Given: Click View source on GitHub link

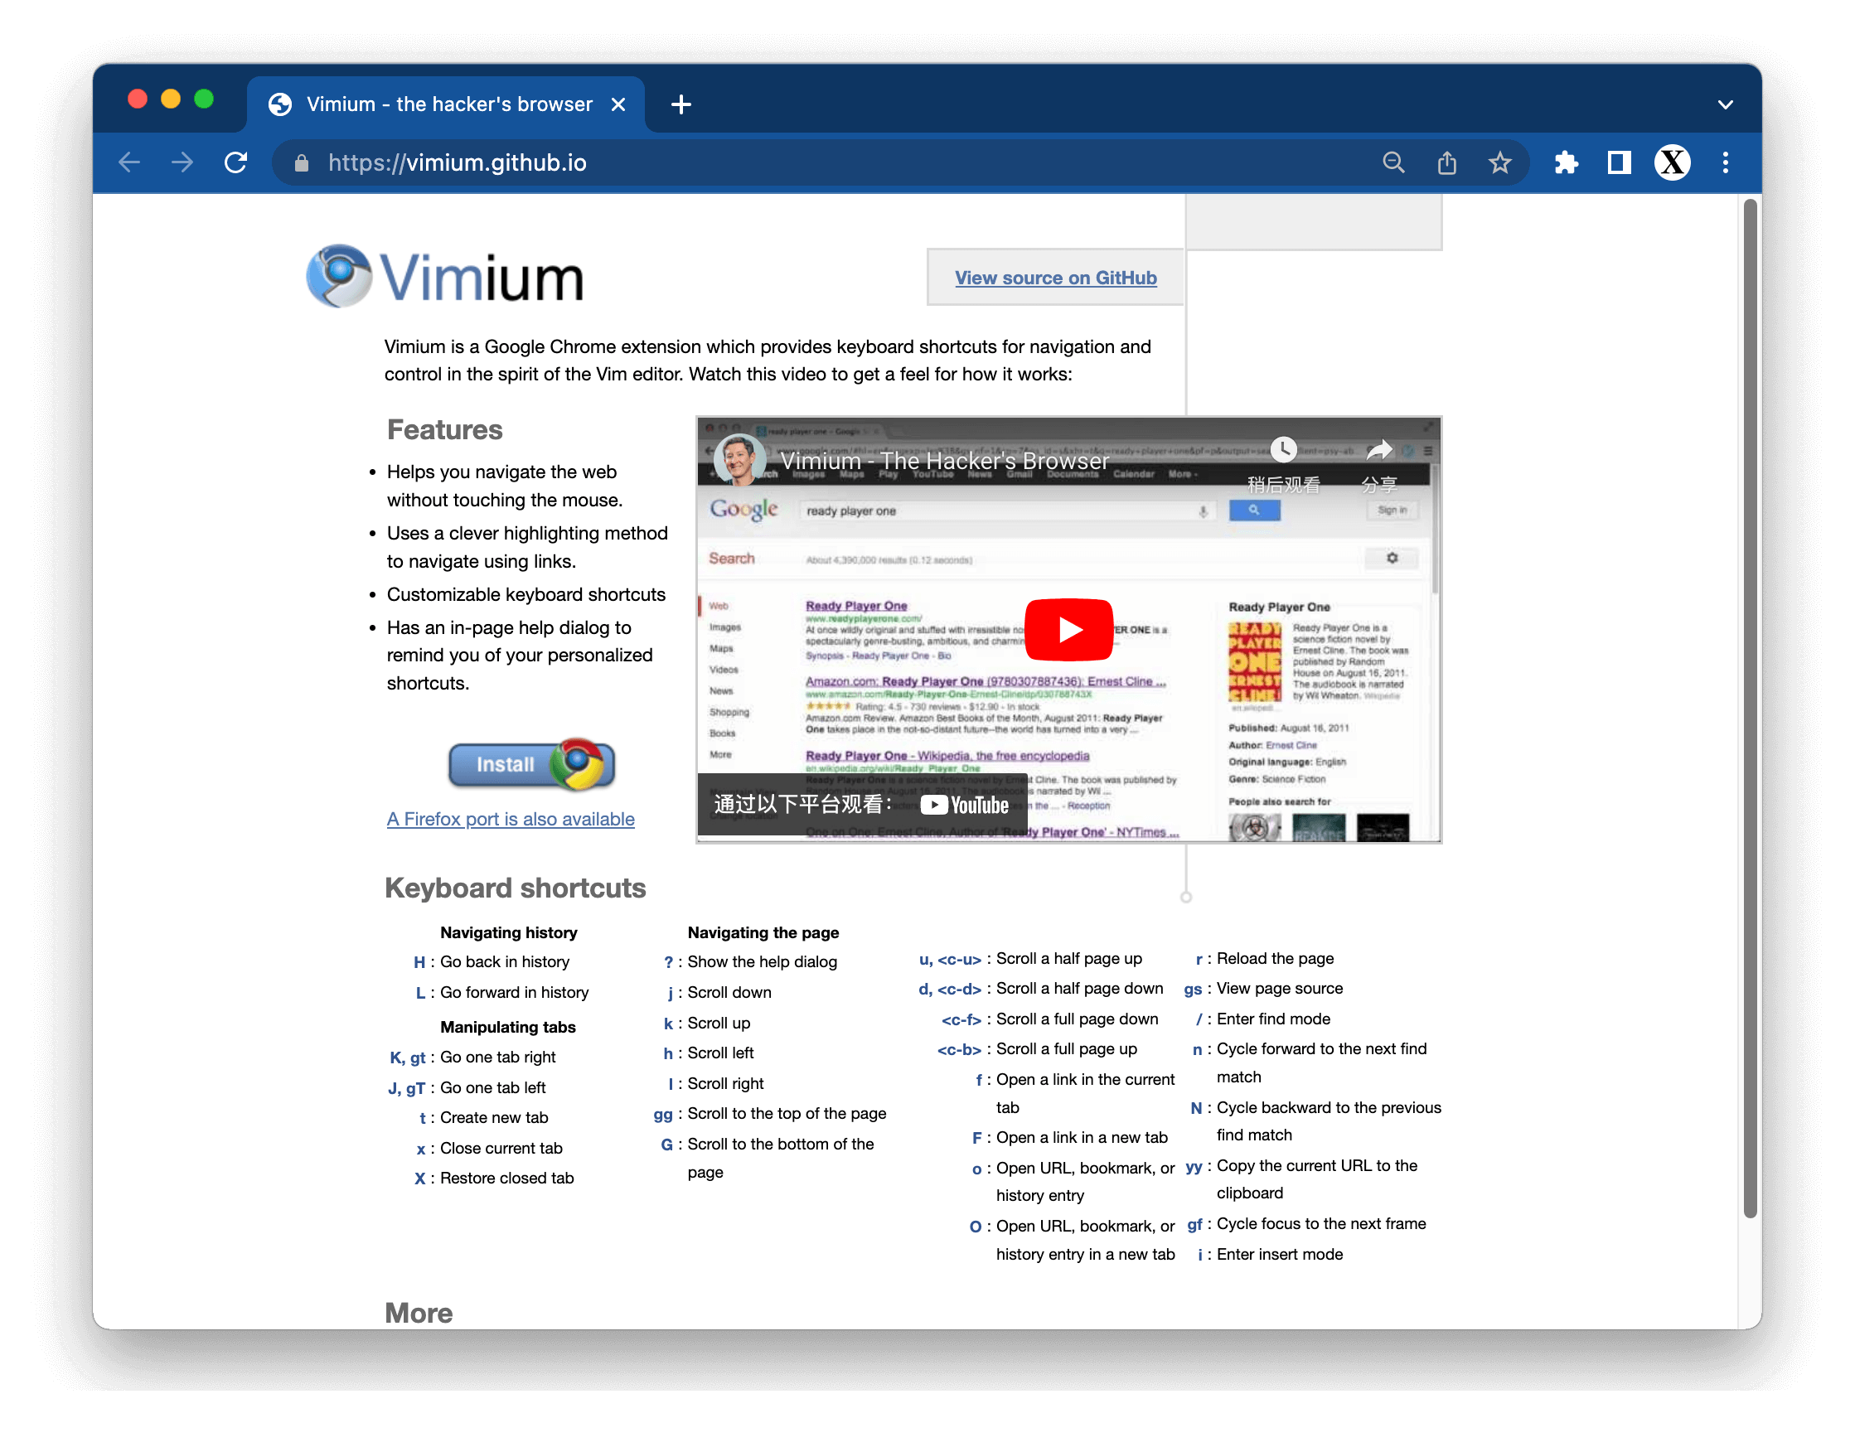Looking at the screenshot, I should (x=1055, y=278).
